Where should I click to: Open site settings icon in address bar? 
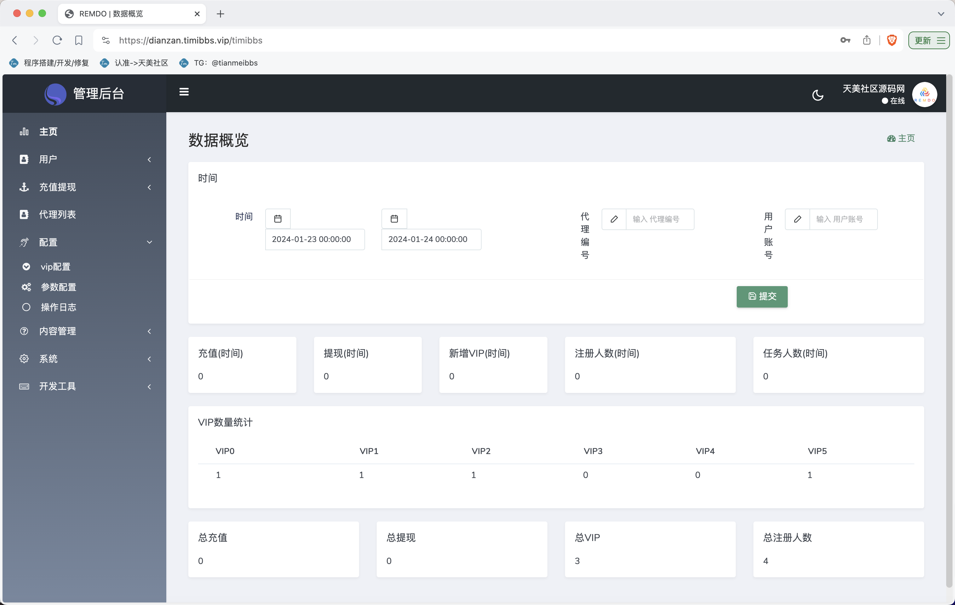106,40
